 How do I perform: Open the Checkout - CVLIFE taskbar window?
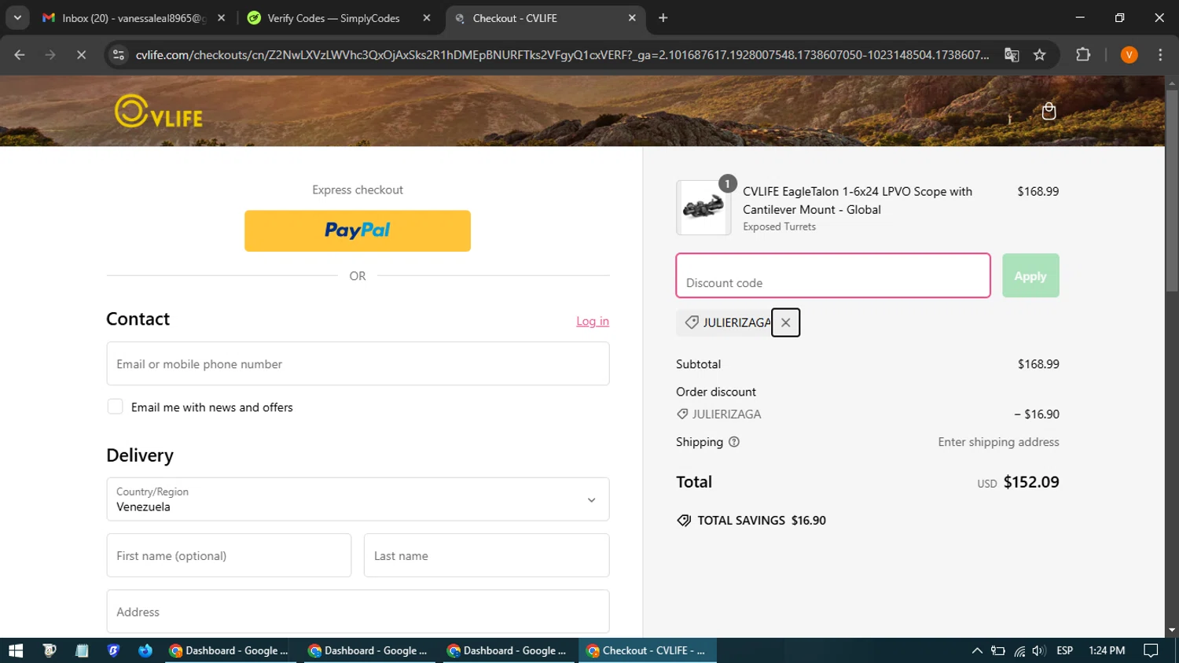point(648,650)
